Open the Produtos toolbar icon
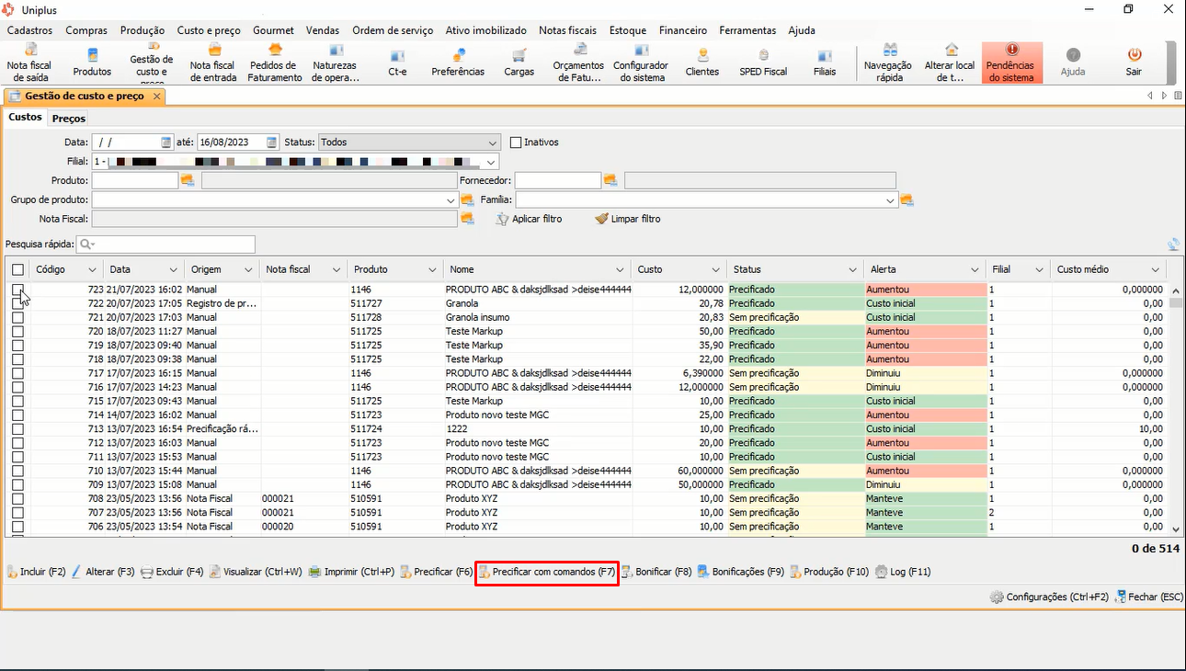Viewport: 1186px width, 671px height. 92,63
